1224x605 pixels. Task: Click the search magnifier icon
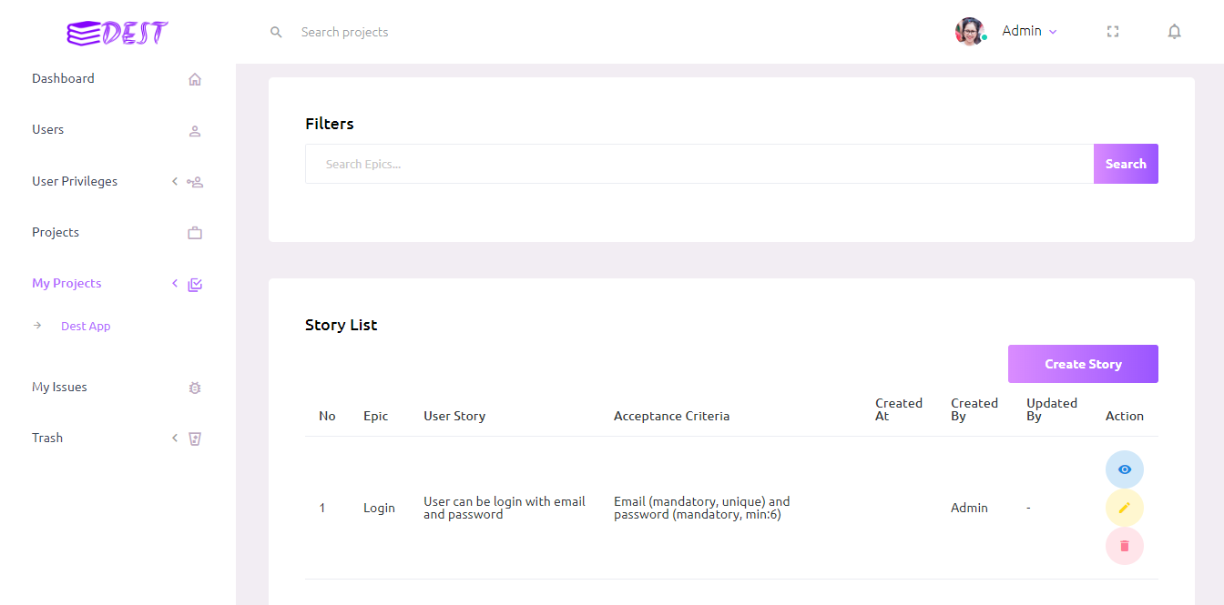tap(276, 32)
